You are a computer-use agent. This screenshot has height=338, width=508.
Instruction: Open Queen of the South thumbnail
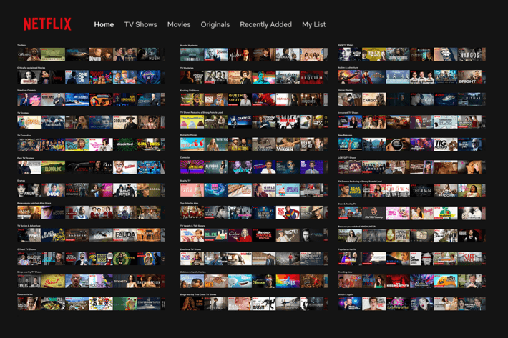[x=240, y=99]
